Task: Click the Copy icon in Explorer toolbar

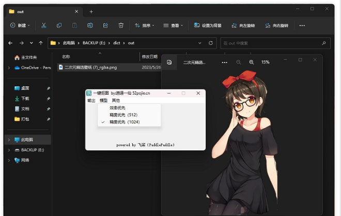Action: coord(59,25)
